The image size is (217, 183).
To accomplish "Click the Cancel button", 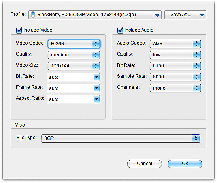I will (145, 164).
